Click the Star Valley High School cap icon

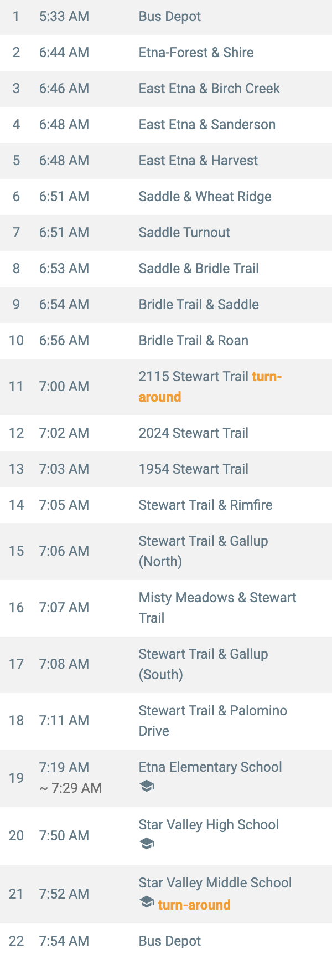point(147,844)
